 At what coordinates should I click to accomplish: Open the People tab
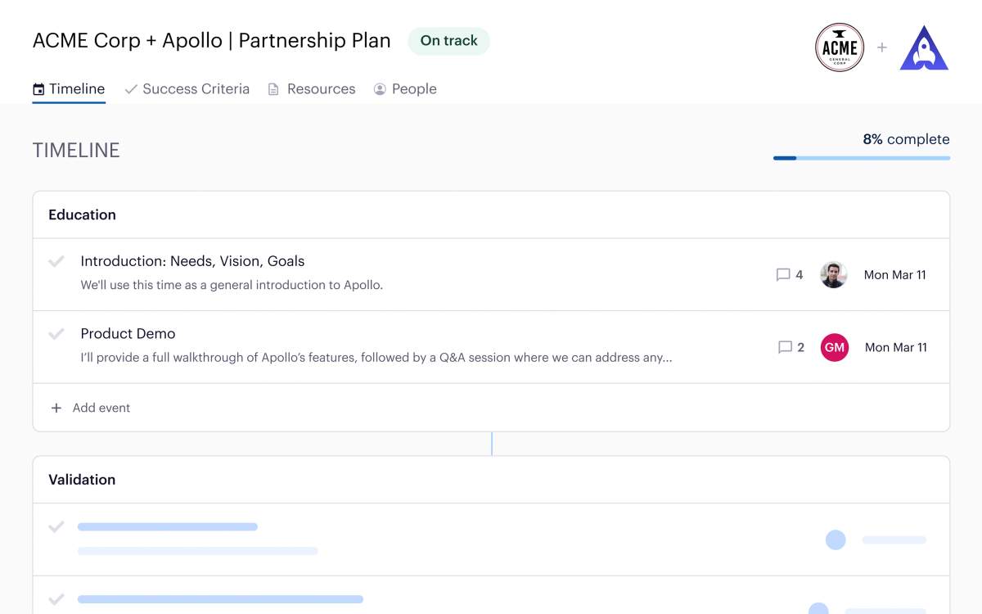coord(414,88)
